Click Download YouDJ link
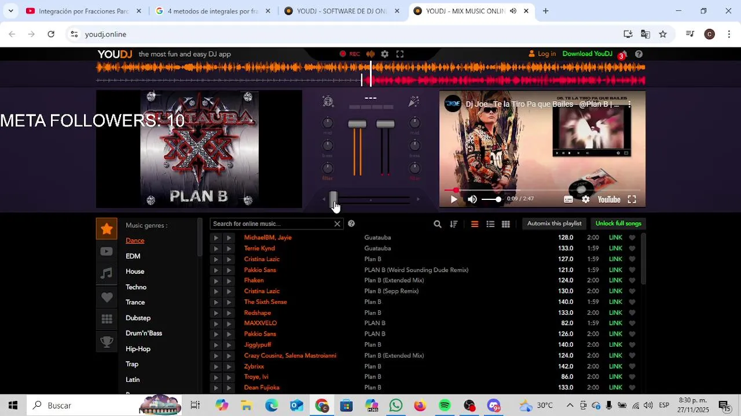The image size is (741, 416). (x=587, y=54)
